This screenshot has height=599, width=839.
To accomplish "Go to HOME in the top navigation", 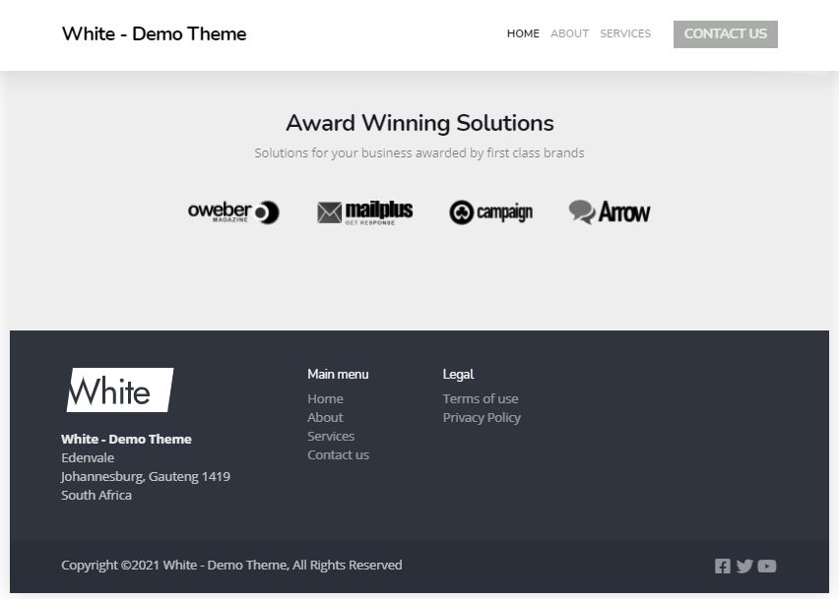I will click(x=523, y=33).
